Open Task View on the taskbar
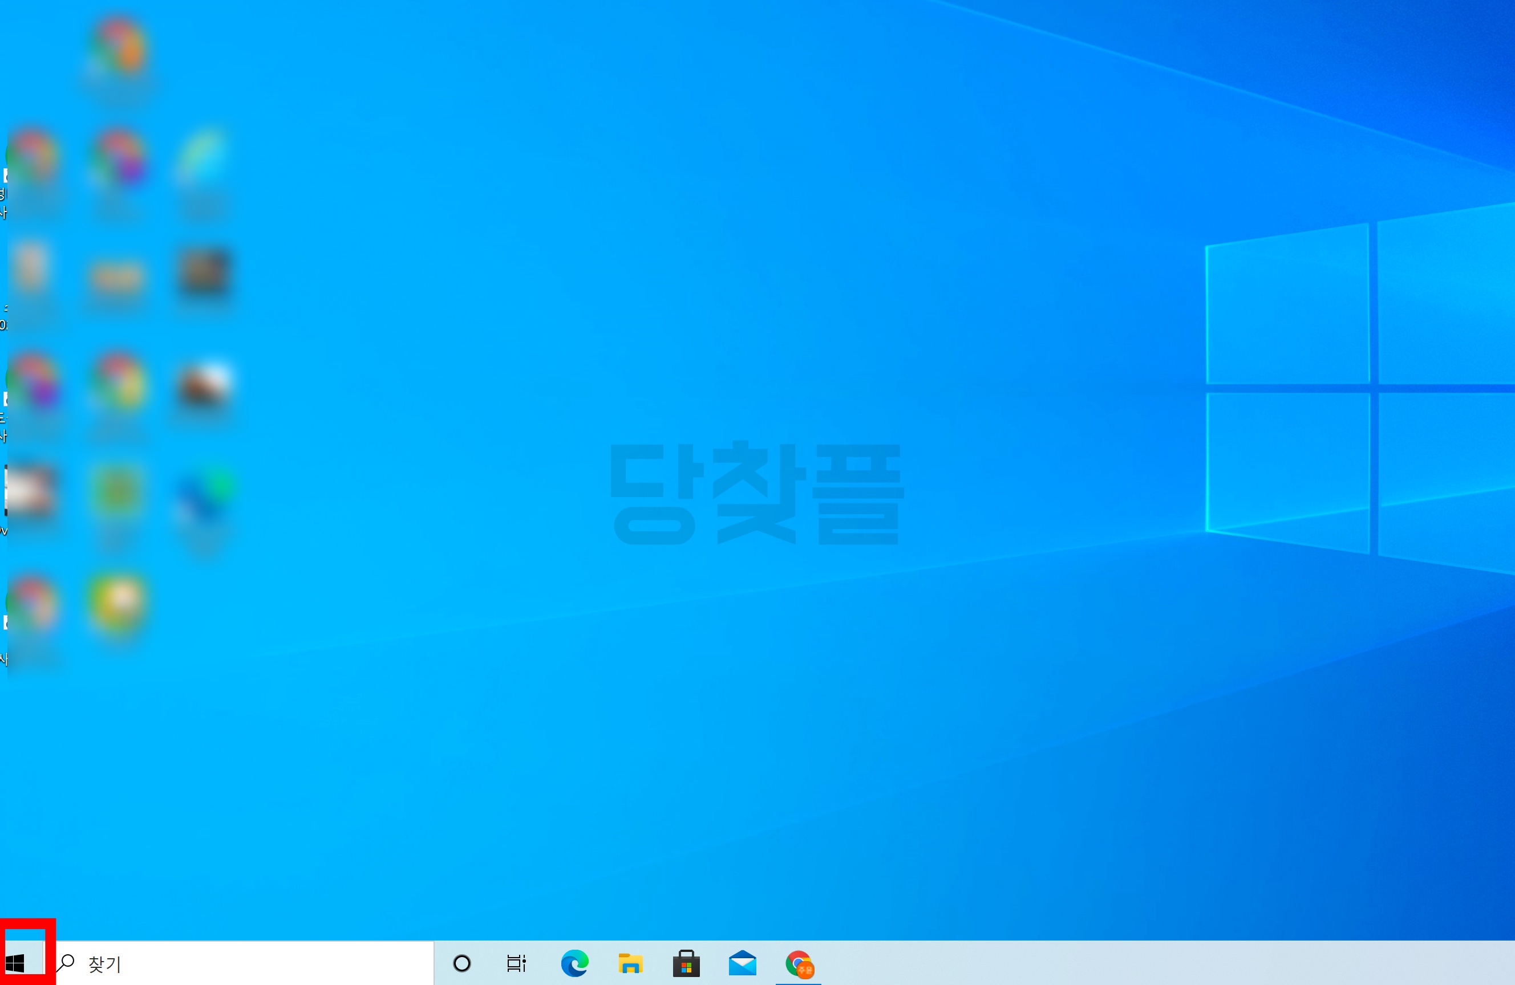 (516, 963)
